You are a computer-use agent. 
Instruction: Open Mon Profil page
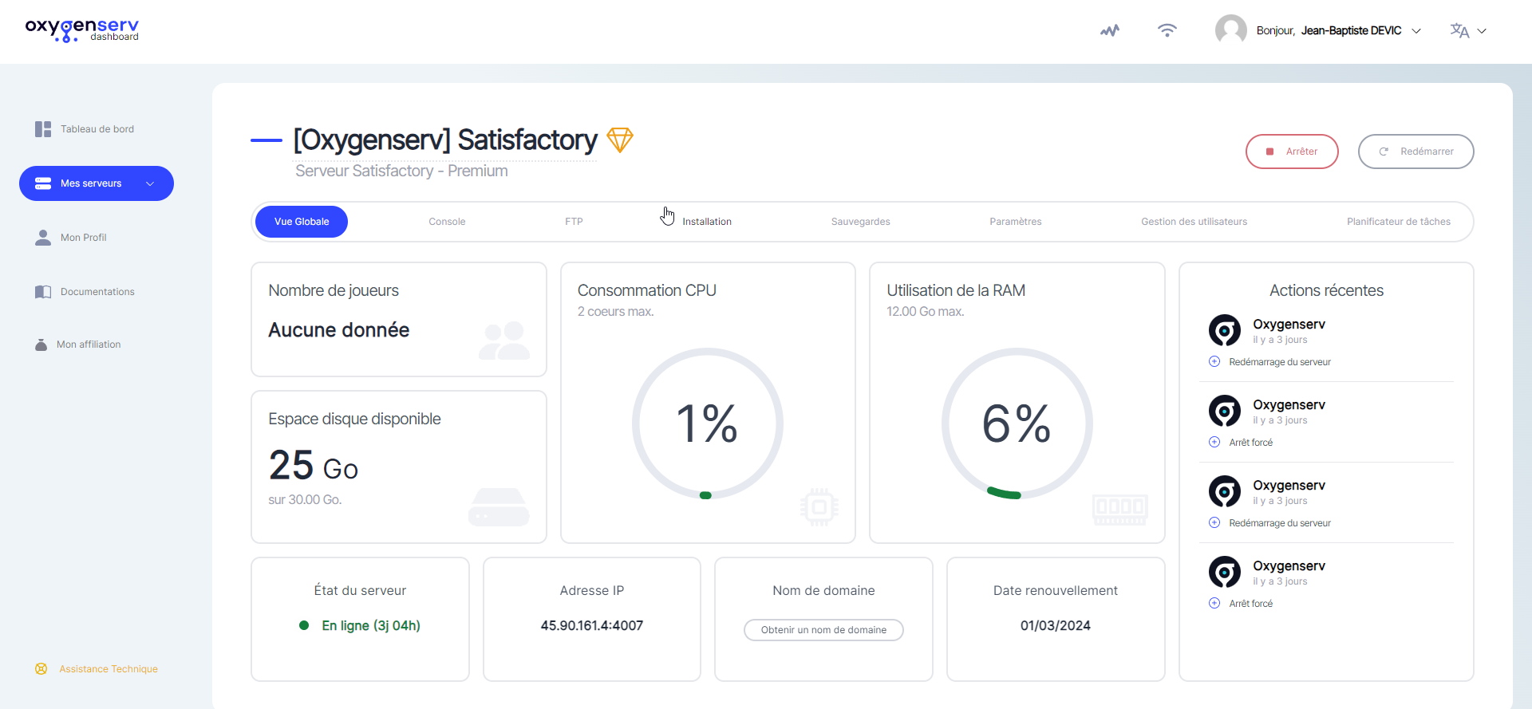pyautogui.click(x=84, y=238)
